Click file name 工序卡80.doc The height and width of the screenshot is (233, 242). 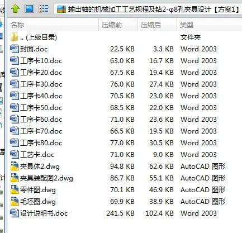tap(41, 143)
